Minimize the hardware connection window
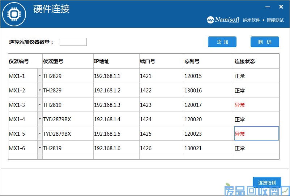Viewport: 290px width, 196px height. click(268, 7)
